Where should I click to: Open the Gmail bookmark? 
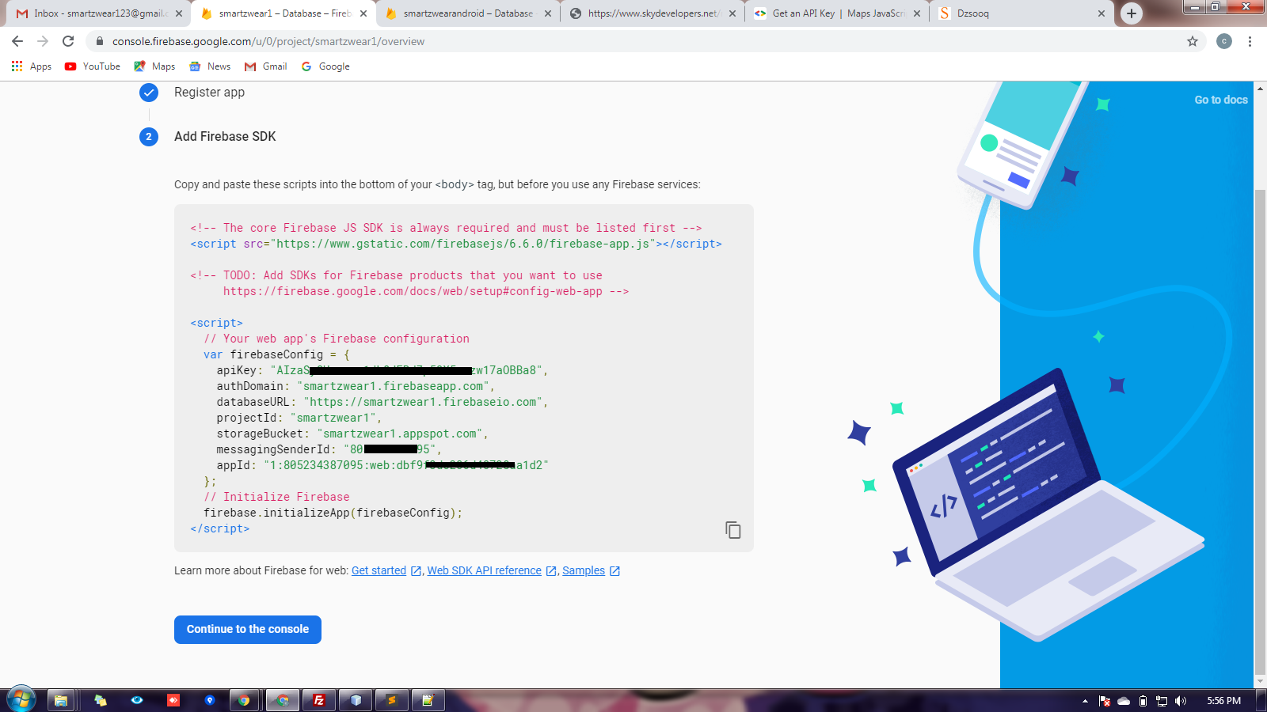pos(266,66)
